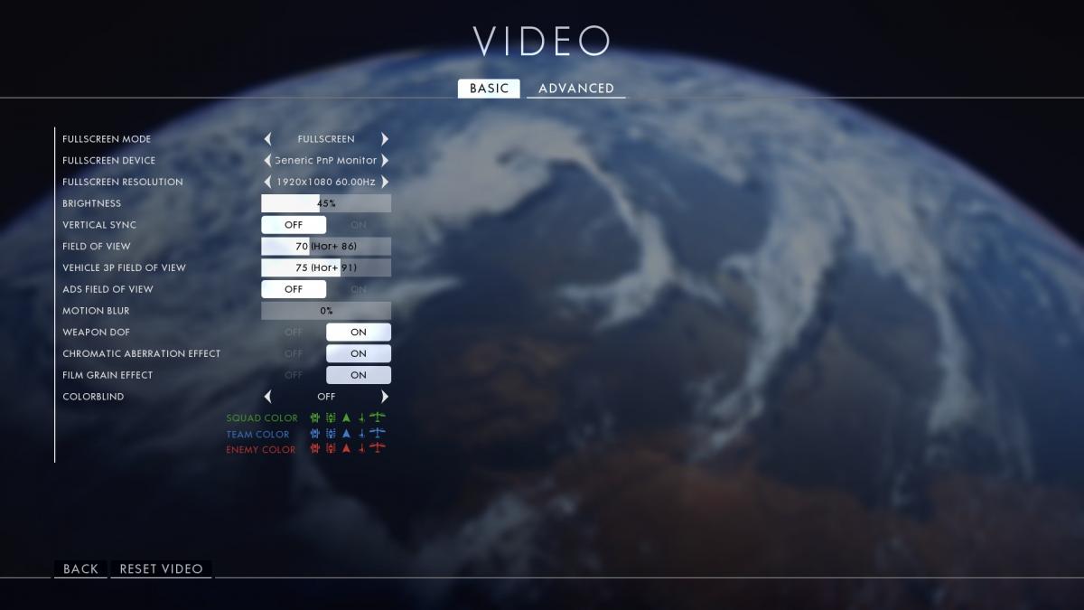Viewport: 1084px width, 610px height.
Task: Click small blue icon between arrow and airplane
Action: click(x=362, y=434)
